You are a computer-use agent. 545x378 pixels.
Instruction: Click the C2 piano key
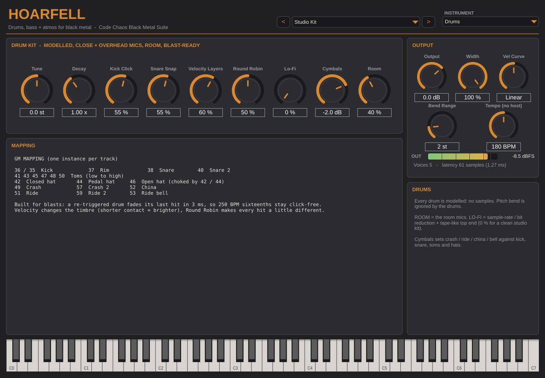(x=160, y=366)
